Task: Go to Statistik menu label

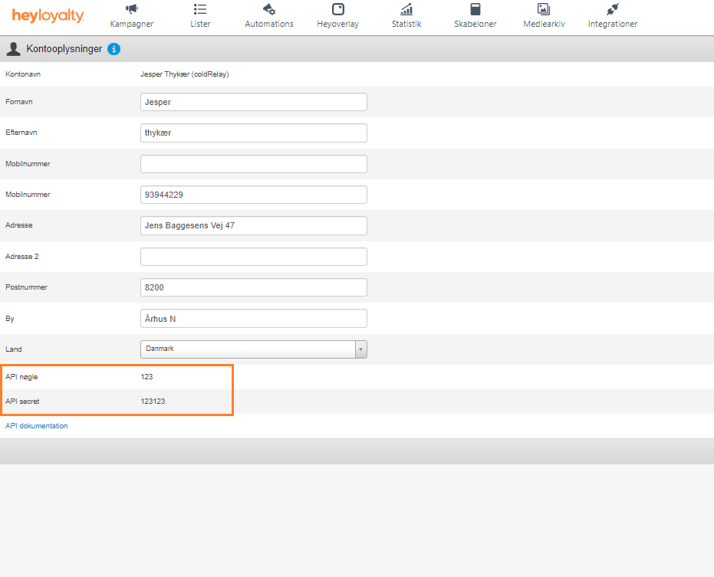Action: (x=406, y=24)
